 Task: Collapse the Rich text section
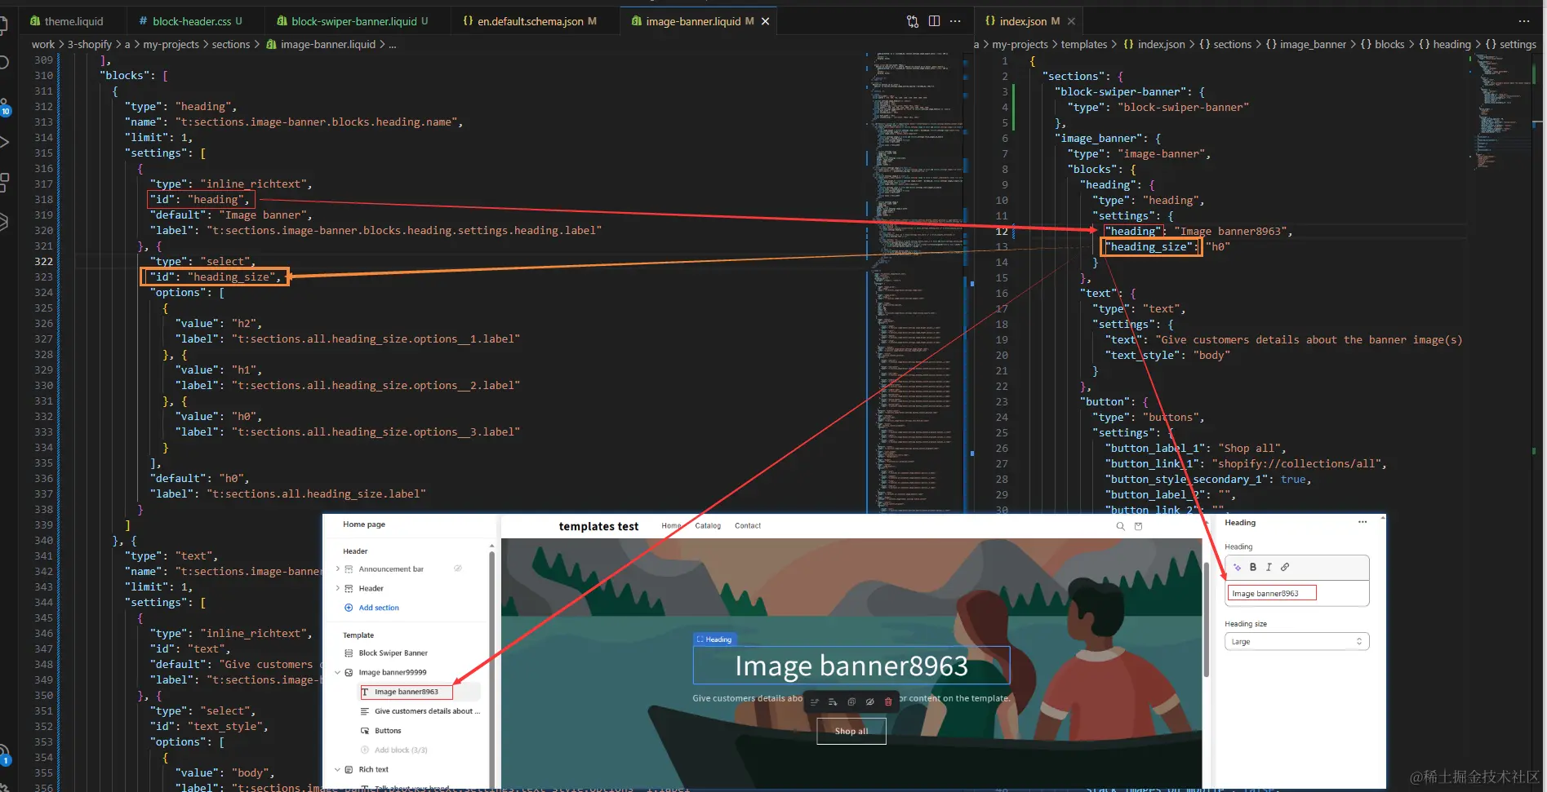coord(337,769)
